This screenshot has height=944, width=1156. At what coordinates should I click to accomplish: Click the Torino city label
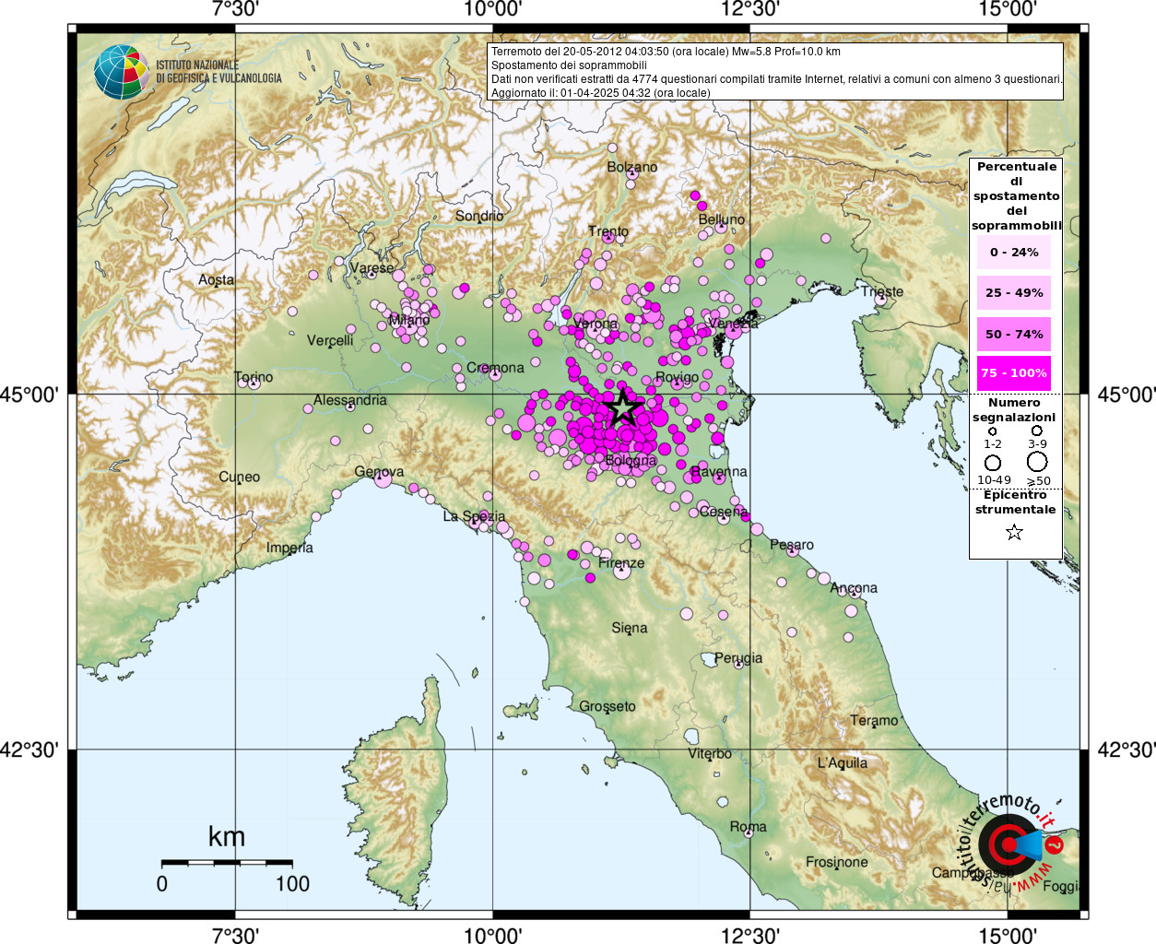(x=254, y=377)
